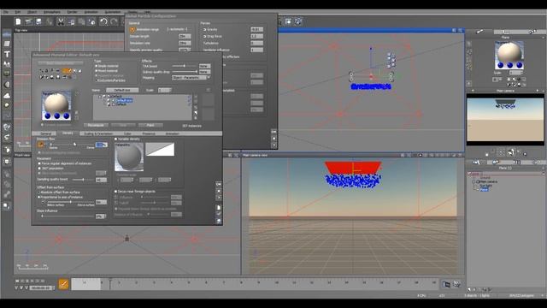This screenshot has height=308, width=547.
Task: Click the auto-keyframe orange icon by timeline
Action: (x=63, y=284)
